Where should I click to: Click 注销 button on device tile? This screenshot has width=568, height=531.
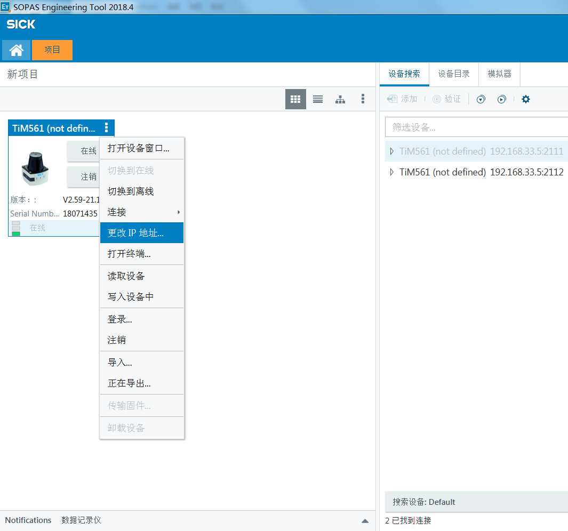pyautogui.click(x=83, y=177)
